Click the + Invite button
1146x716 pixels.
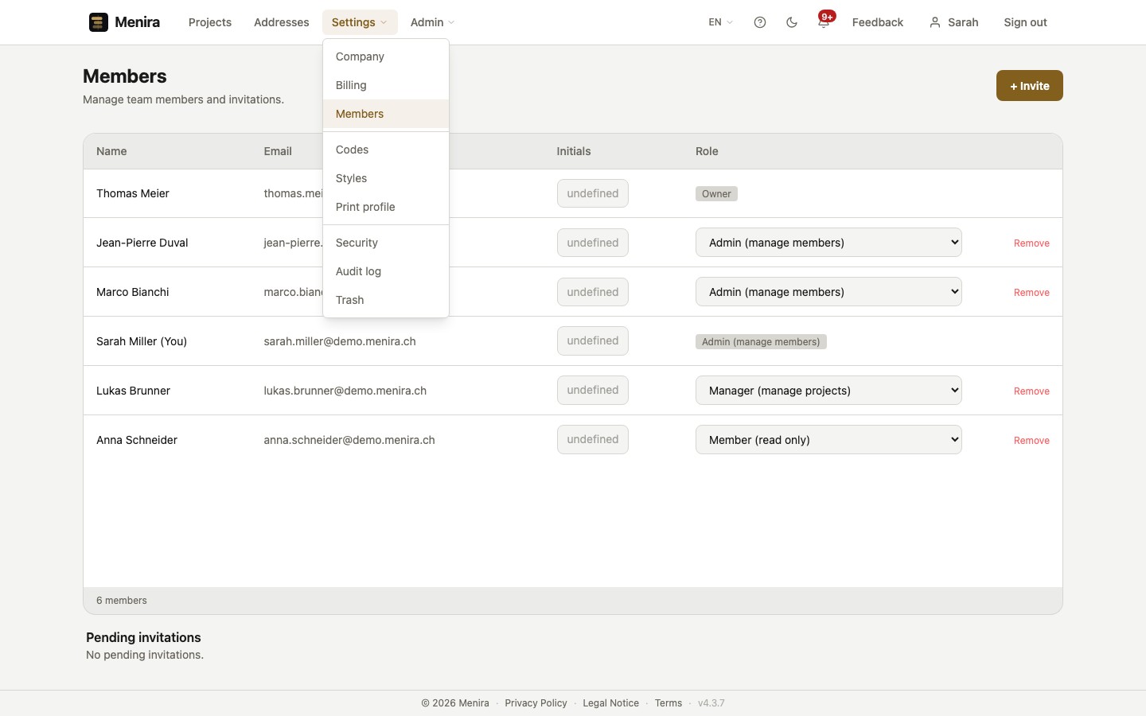1030,86
